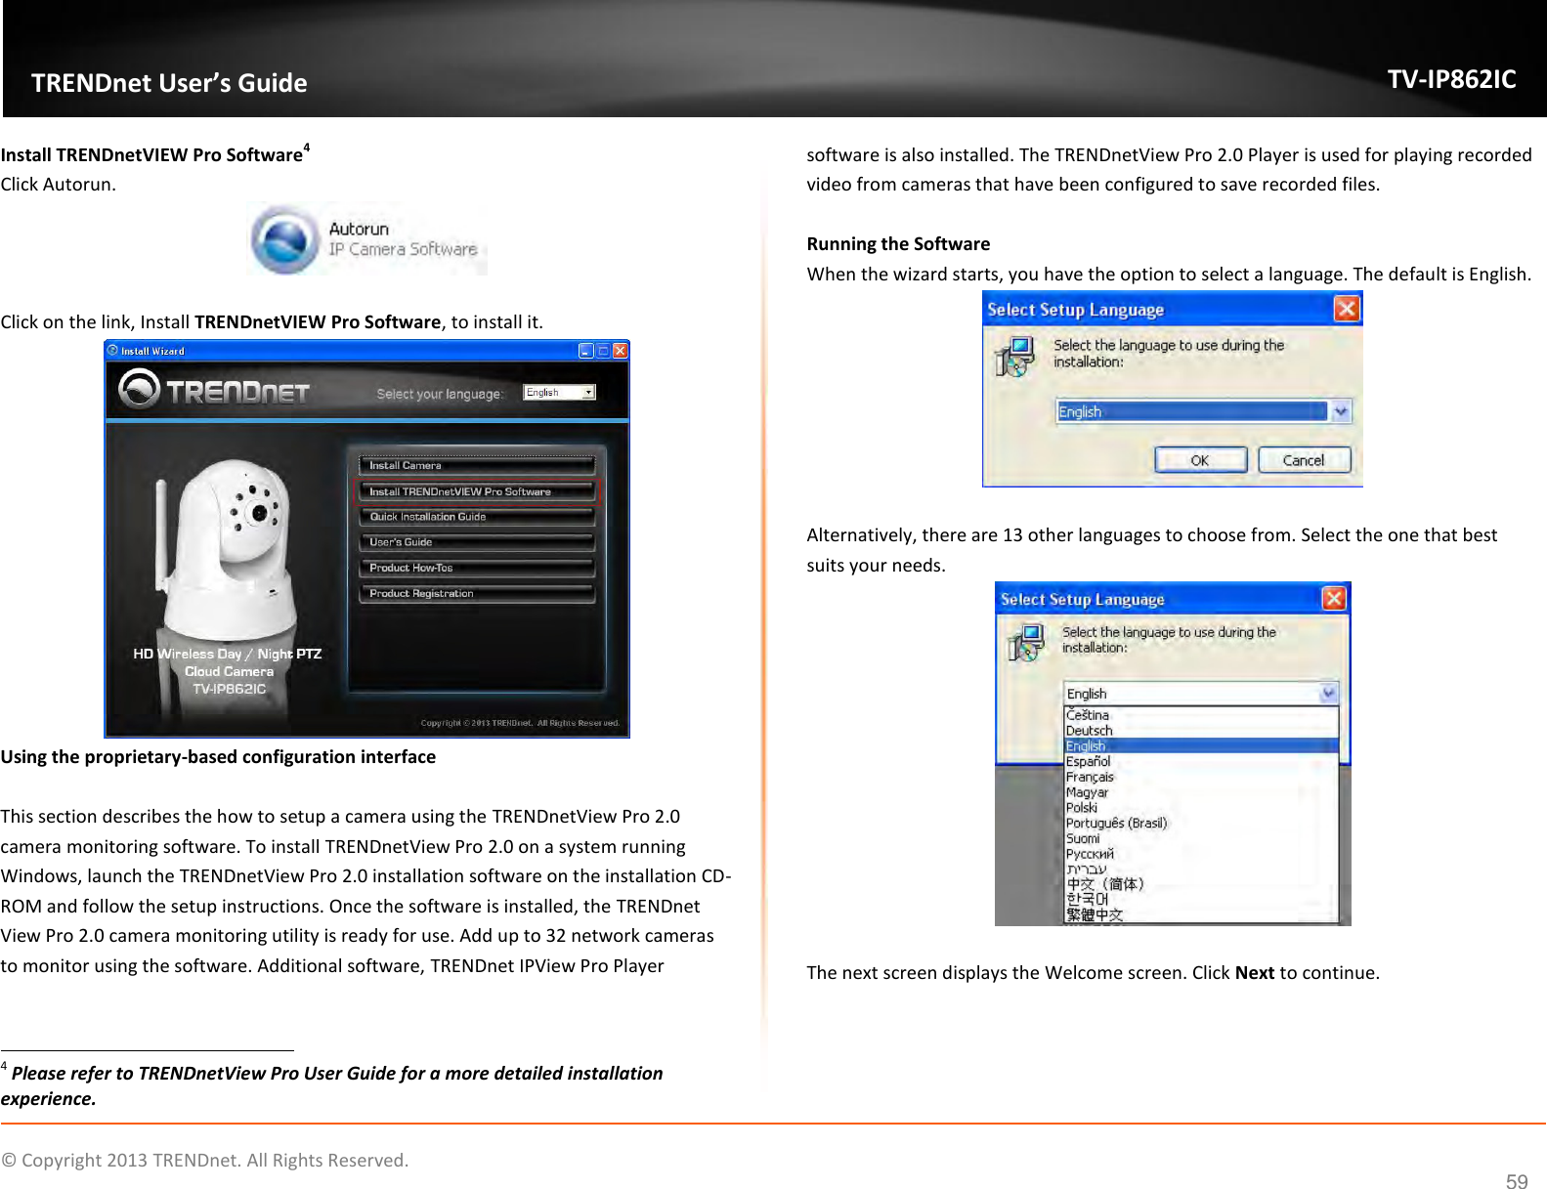Image resolution: width=1547 pixels, height=1189 pixels.
Task: Expand the English language combo box arrow in the first dialog
Action: [x=1341, y=411]
